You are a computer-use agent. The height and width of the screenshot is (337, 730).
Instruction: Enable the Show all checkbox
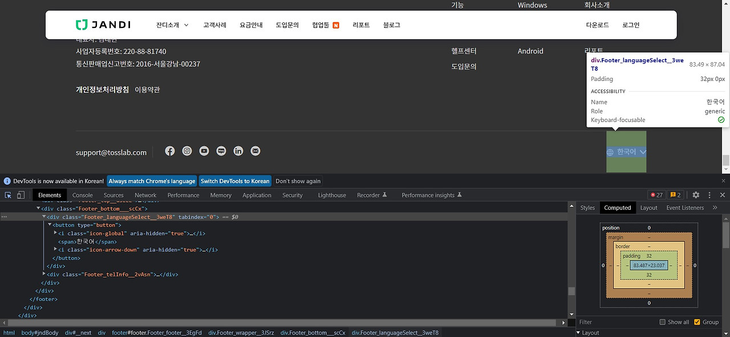[x=663, y=322]
